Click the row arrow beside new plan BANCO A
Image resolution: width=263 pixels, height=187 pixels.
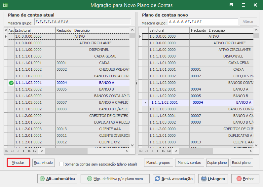click(x=145, y=102)
